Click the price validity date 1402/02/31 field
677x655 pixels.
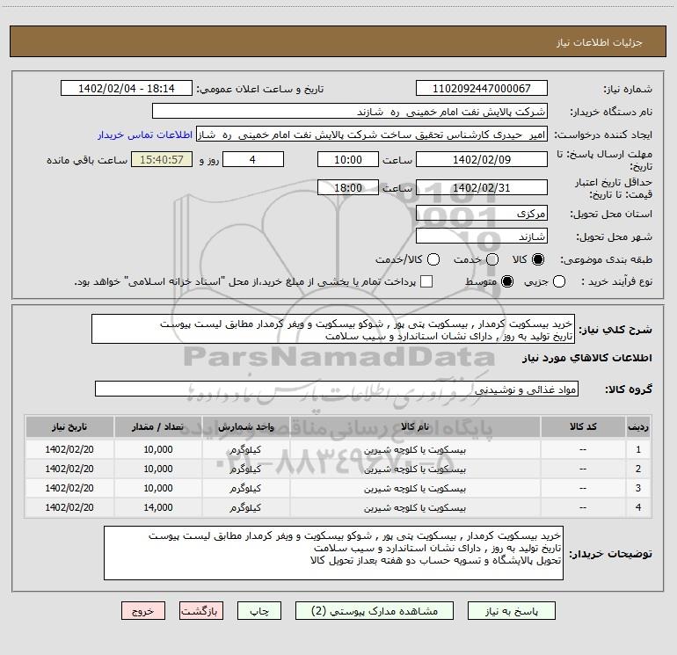click(482, 187)
